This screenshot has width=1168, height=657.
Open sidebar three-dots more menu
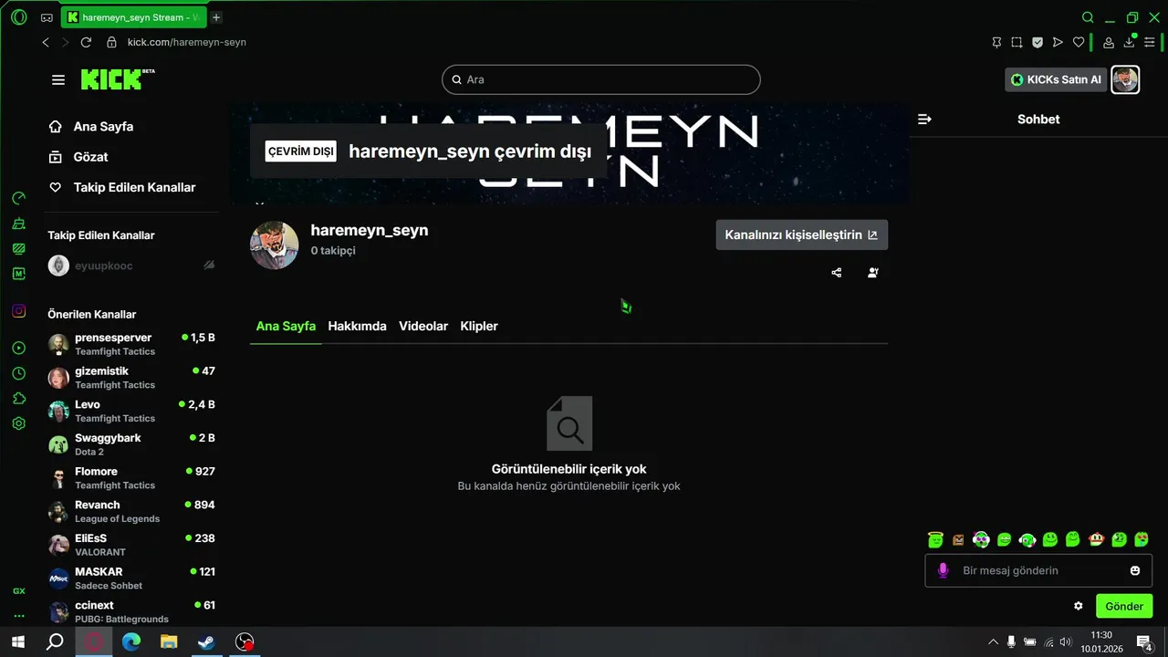tap(18, 616)
